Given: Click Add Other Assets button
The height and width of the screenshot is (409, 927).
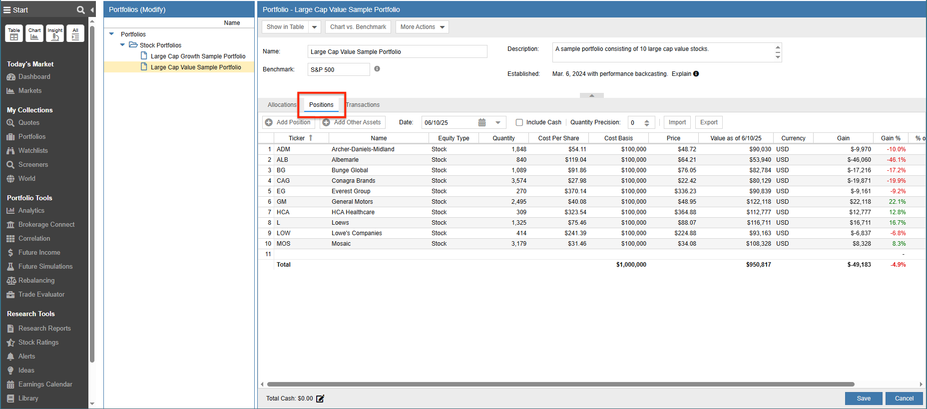Looking at the screenshot, I should tap(353, 122).
